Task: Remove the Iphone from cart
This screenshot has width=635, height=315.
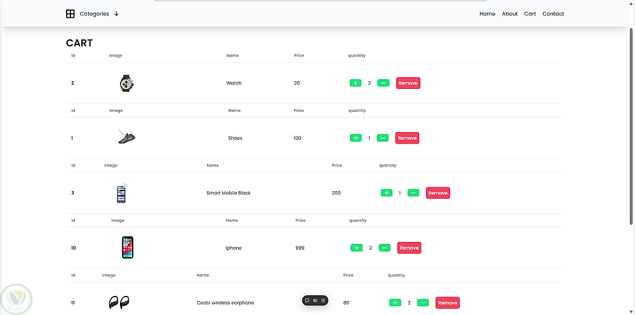Action: point(409,248)
